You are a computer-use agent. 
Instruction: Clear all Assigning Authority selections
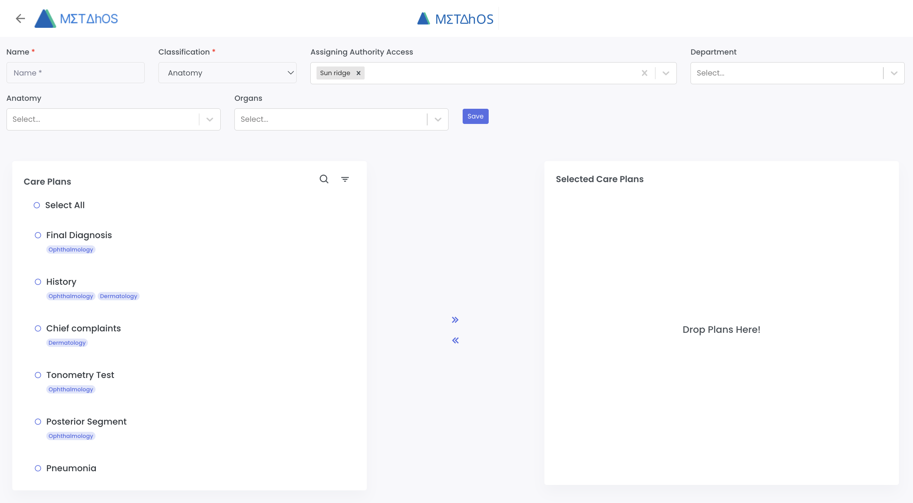pyautogui.click(x=644, y=73)
